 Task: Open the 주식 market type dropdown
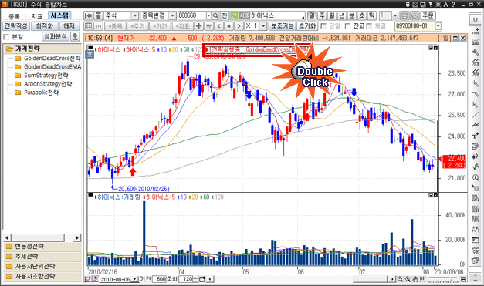coord(135,15)
